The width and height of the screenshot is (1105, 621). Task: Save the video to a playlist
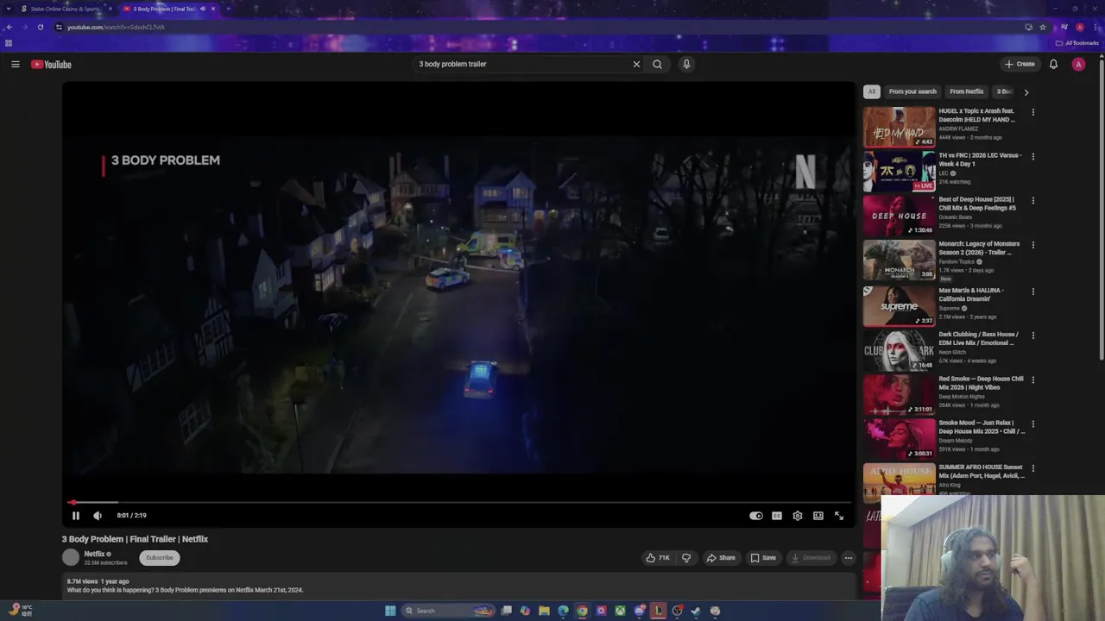coord(763,558)
